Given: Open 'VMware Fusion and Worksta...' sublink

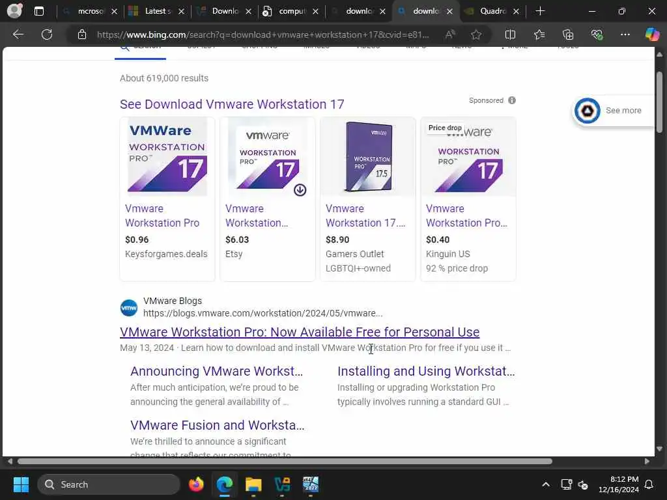Looking at the screenshot, I should coord(218,425).
